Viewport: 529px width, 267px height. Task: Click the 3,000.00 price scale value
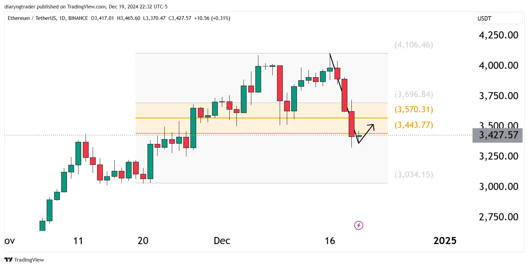pyautogui.click(x=499, y=186)
